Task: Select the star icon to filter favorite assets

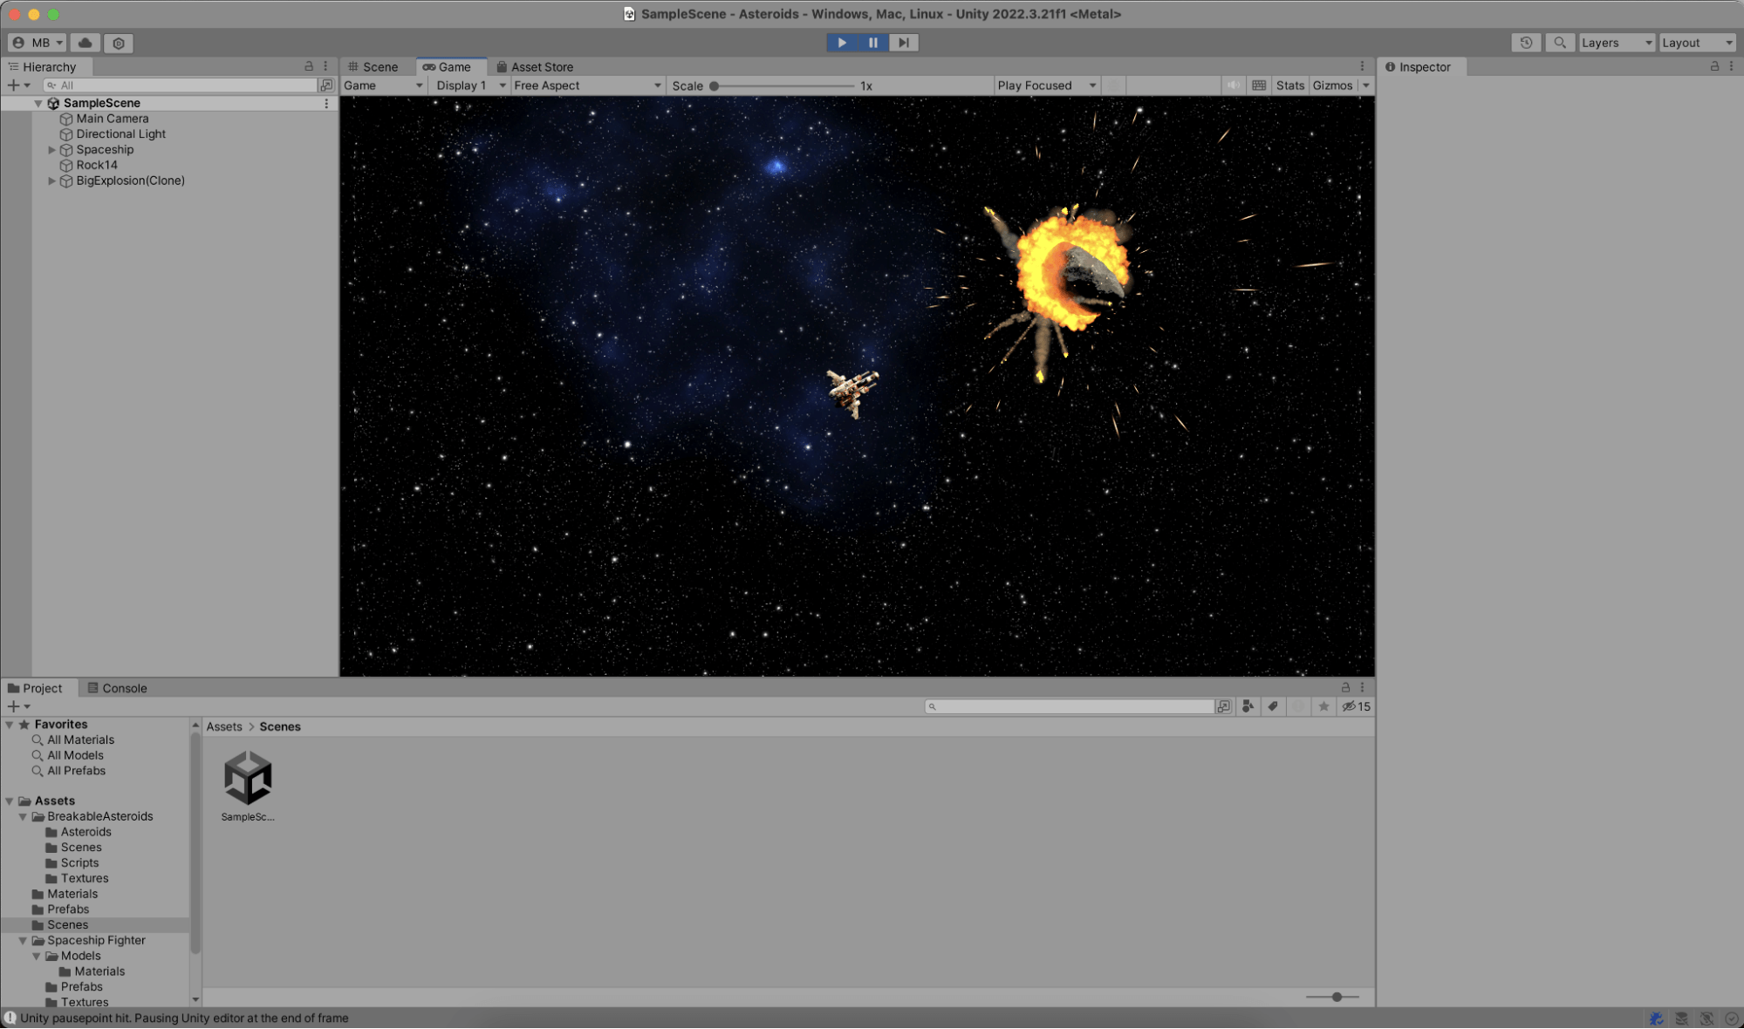Action: [x=1324, y=706]
